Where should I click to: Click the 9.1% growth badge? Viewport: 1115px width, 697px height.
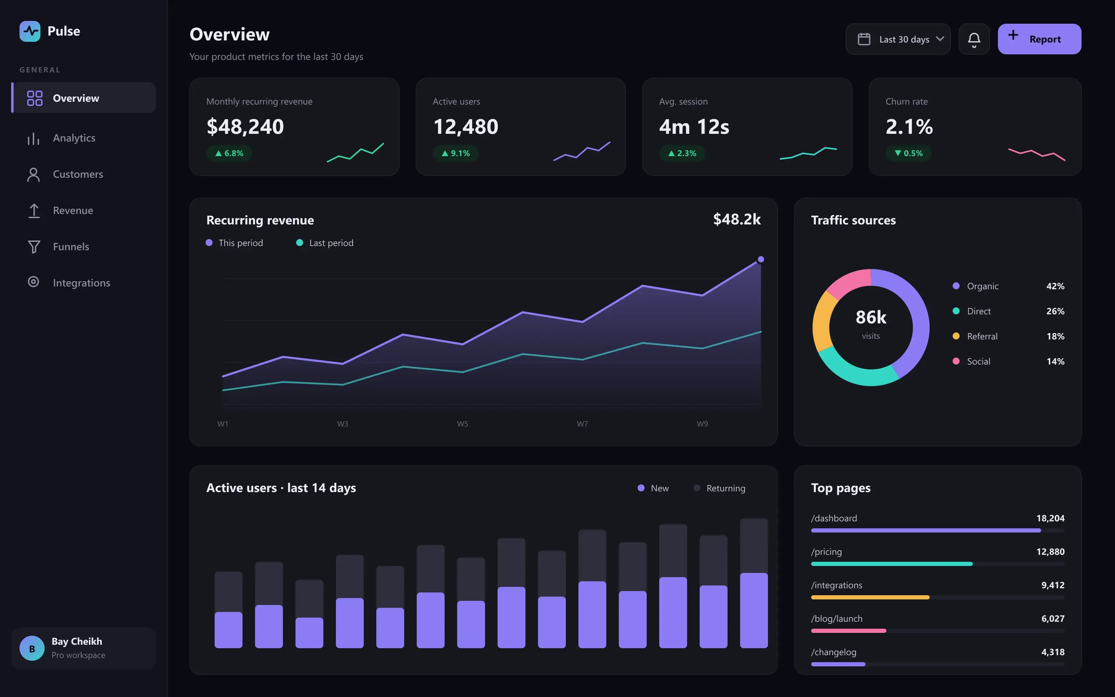coord(456,153)
